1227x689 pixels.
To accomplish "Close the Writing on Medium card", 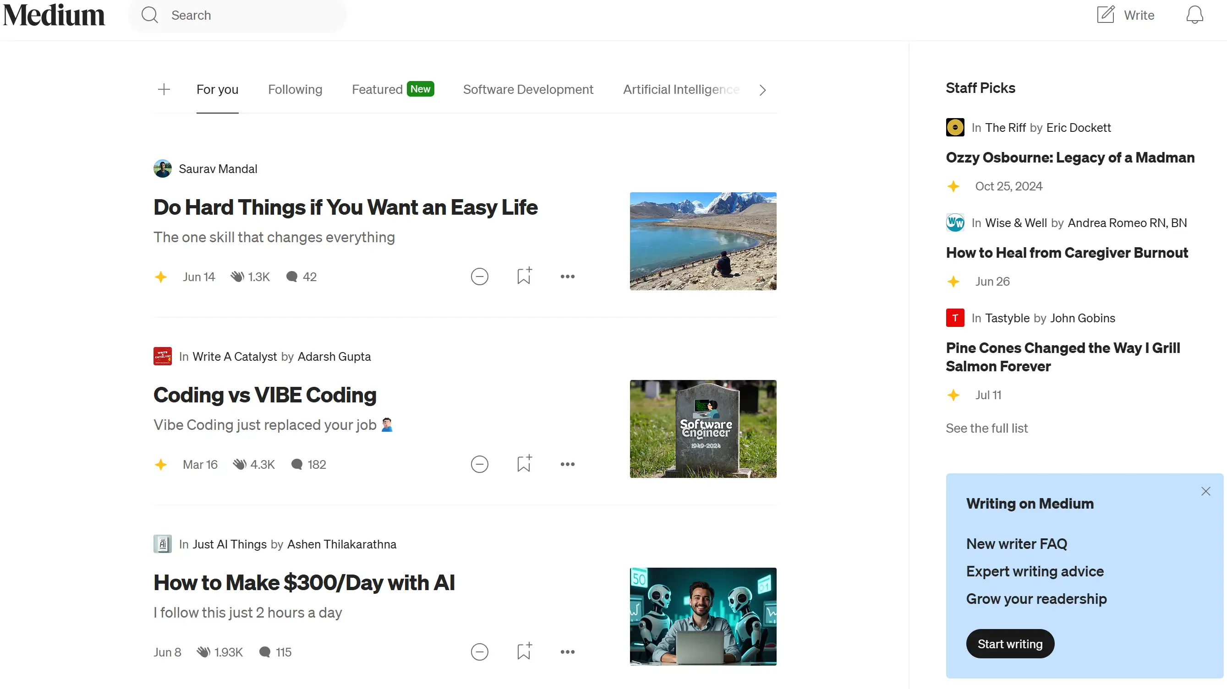I will coord(1205,491).
